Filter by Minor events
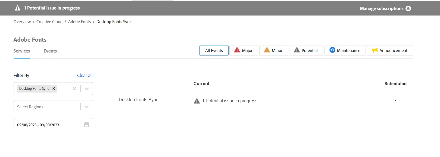The width and height of the screenshot is (440, 157). pyautogui.click(x=274, y=51)
